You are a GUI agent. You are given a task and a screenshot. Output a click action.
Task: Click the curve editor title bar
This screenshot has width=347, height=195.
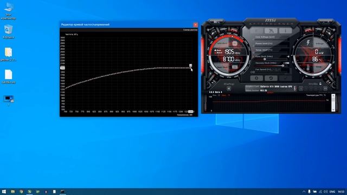[x=126, y=24]
